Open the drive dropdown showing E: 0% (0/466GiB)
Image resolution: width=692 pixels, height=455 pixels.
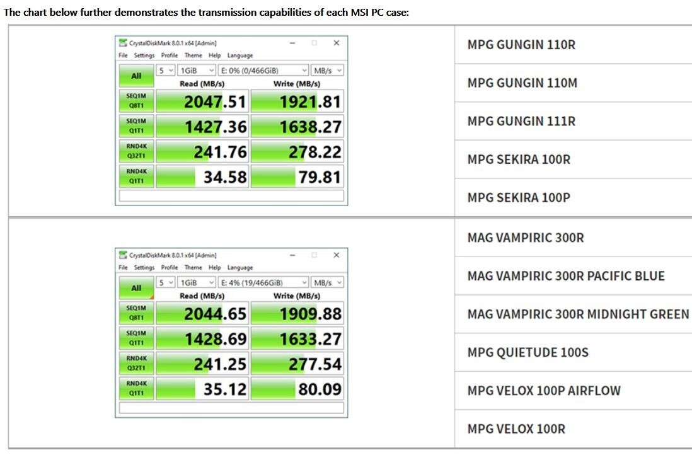[x=263, y=70]
